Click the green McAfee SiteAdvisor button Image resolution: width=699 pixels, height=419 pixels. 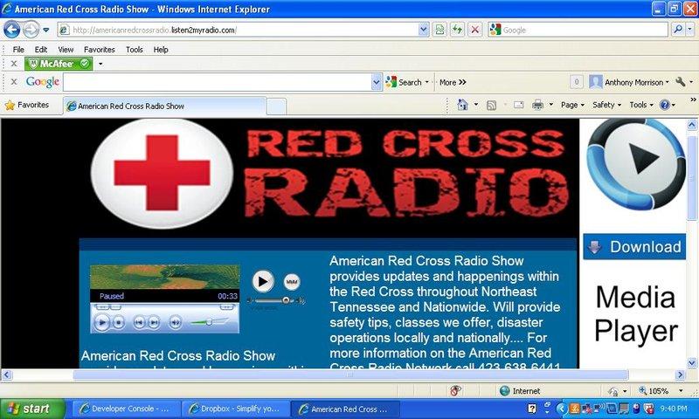(x=59, y=64)
